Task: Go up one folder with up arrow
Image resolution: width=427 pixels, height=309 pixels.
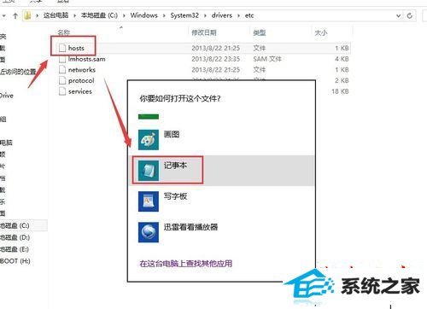Action: [15, 15]
